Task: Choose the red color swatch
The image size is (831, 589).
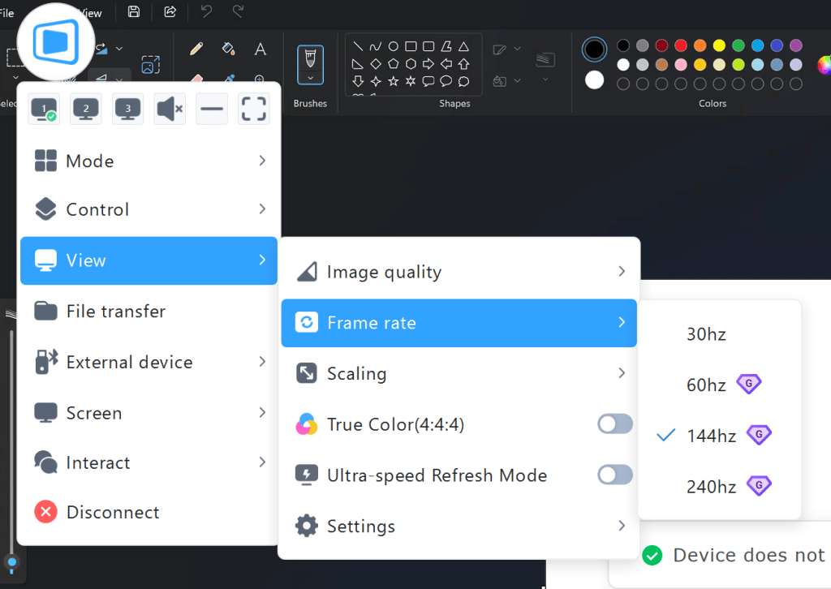Action: point(681,45)
